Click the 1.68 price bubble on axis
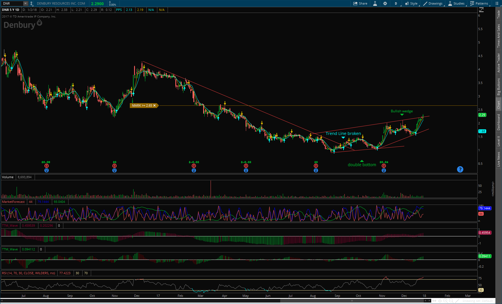Image resolution: width=502 pixels, height=304 pixels. pyautogui.click(x=482, y=131)
